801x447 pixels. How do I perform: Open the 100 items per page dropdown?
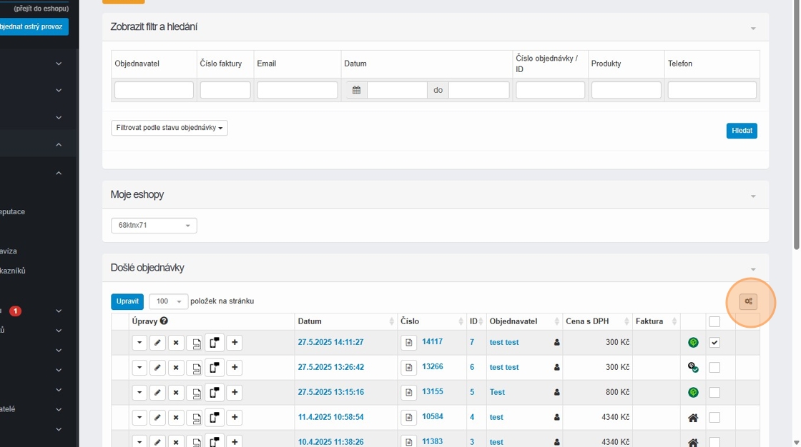(x=168, y=301)
